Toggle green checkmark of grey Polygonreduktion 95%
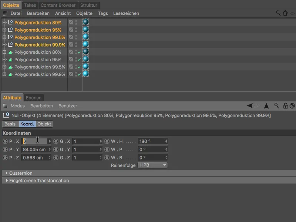Viewport: 296px width, 222px height. [80, 60]
